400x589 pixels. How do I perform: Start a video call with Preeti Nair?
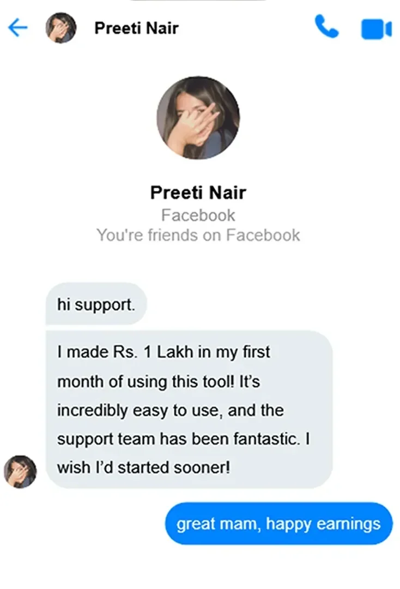coord(376,29)
